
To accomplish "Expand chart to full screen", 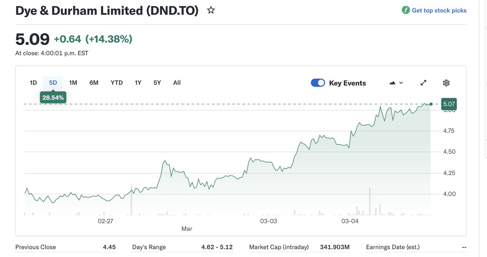I will coord(423,83).
